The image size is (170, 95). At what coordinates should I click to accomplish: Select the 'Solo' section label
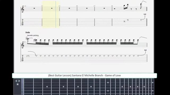point(28,32)
